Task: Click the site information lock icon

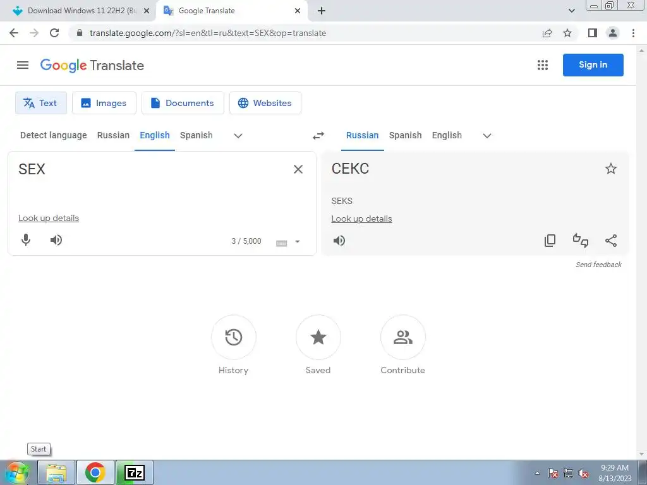Action: tap(80, 33)
